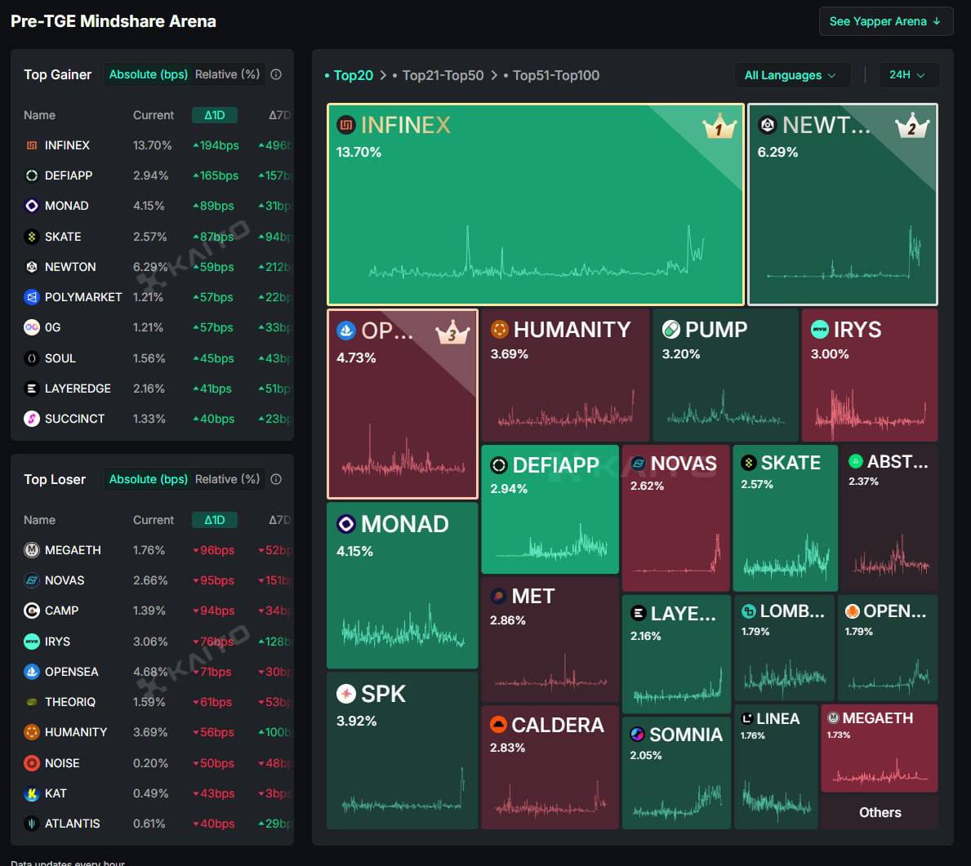Click the SUCCINCT logo in Top Gainer list
The height and width of the screenshot is (866, 971).
click(x=32, y=419)
